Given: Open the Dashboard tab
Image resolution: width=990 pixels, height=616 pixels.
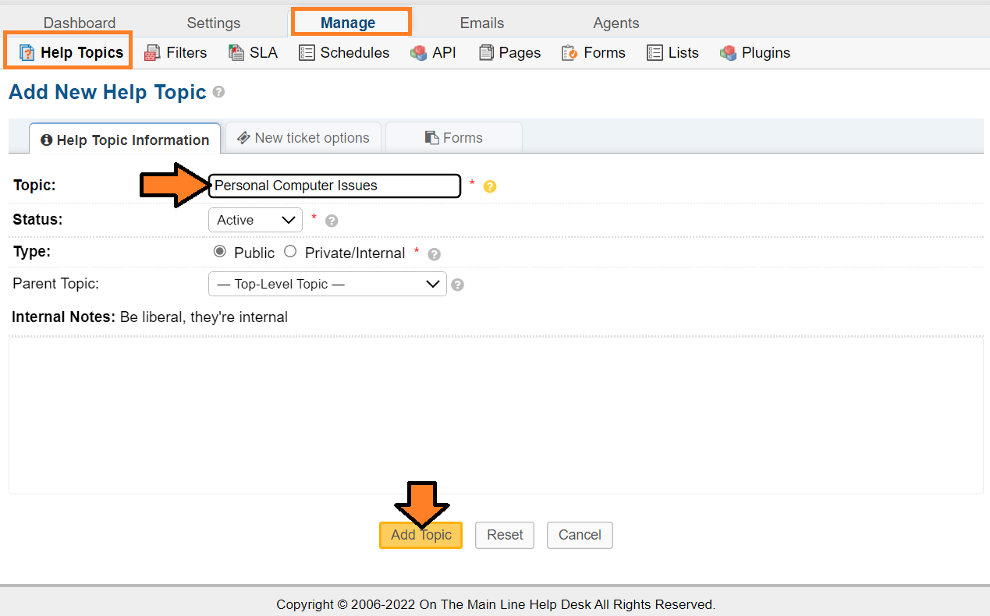Looking at the screenshot, I should click(80, 23).
